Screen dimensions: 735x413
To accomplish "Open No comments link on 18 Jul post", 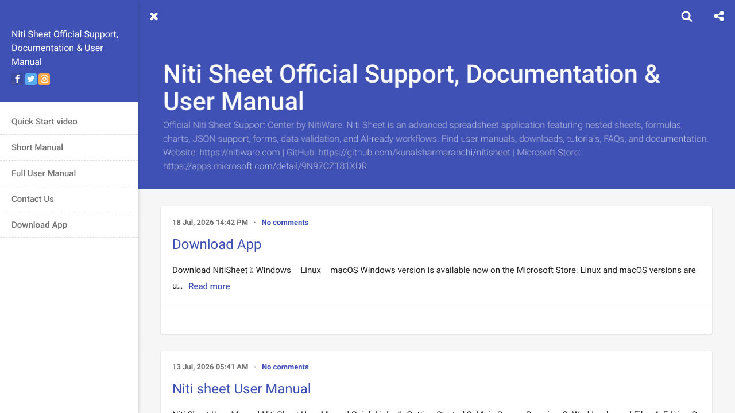I will click(285, 223).
